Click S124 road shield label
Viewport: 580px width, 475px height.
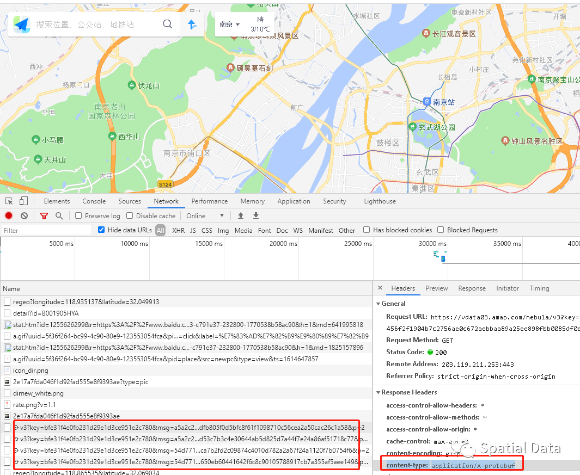(x=166, y=184)
